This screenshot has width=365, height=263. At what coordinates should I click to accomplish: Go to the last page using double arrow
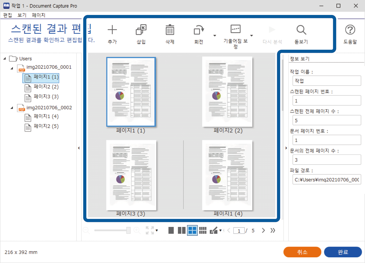[x=273, y=230]
